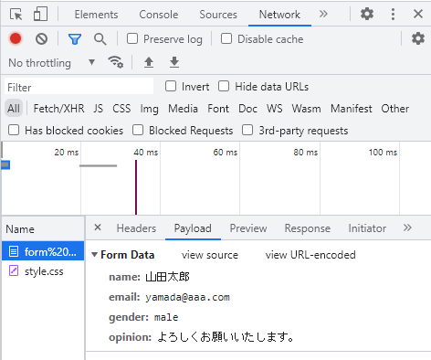The width and height of the screenshot is (431, 360).
Task: Select the form%20... request row
Action: tap(43, 251)
